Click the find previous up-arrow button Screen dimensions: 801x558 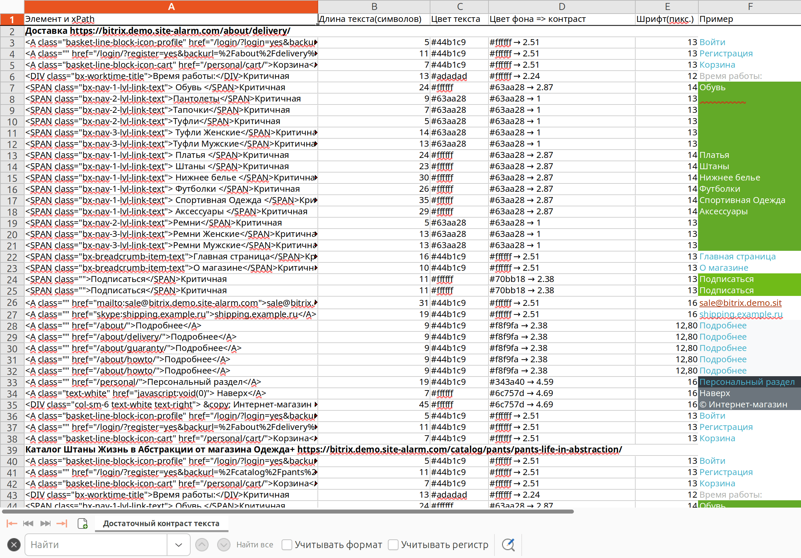point(202,544)
